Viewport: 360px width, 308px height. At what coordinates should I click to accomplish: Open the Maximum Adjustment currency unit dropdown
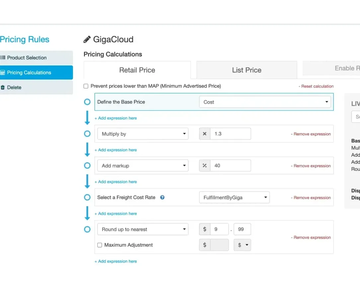242,245
